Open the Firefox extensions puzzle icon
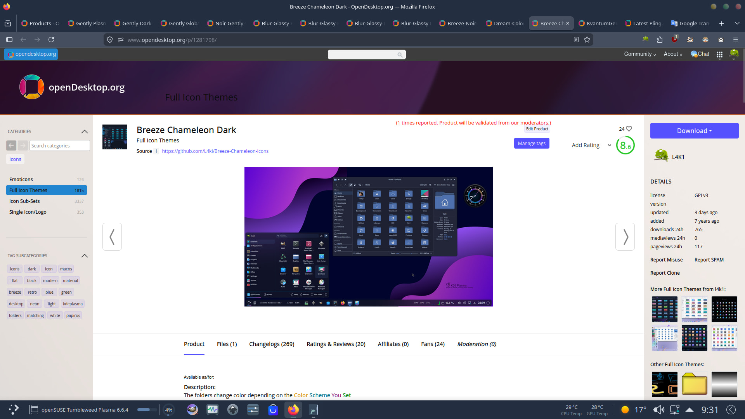Image resolution: width=745 pixels, height=419 pixels. pyautogui.click(x=660, y=40)
